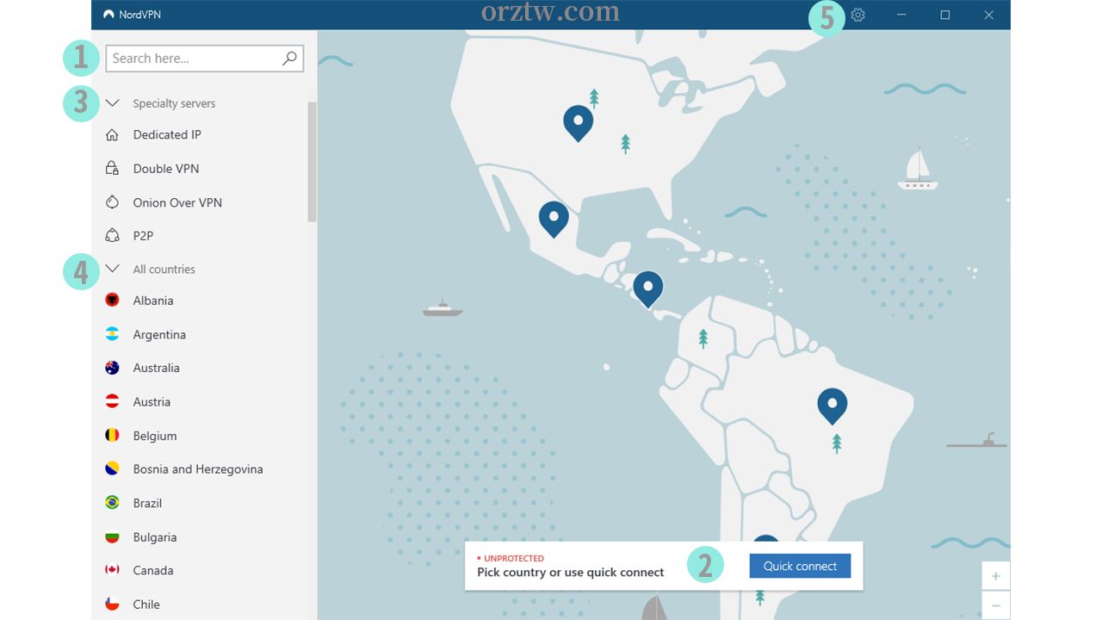
Task: Click the Dedicated IP house icon
Action: (112, 134)
